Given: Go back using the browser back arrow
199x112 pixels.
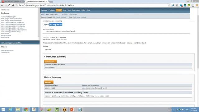Looking at the screenshot, I should point(2,5).
